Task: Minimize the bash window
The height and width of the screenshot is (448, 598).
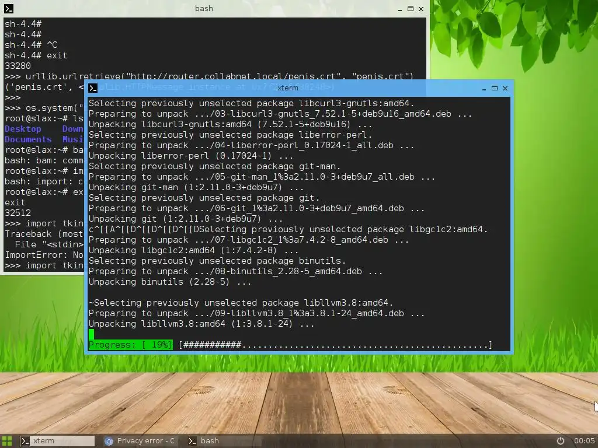Action: click(399, 9)
